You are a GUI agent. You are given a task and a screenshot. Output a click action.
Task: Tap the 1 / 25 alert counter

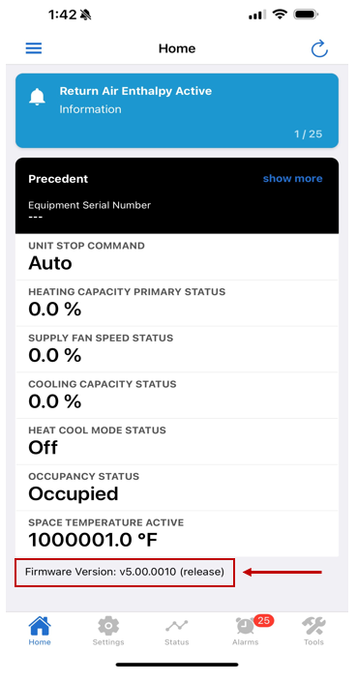pos(309,133)
